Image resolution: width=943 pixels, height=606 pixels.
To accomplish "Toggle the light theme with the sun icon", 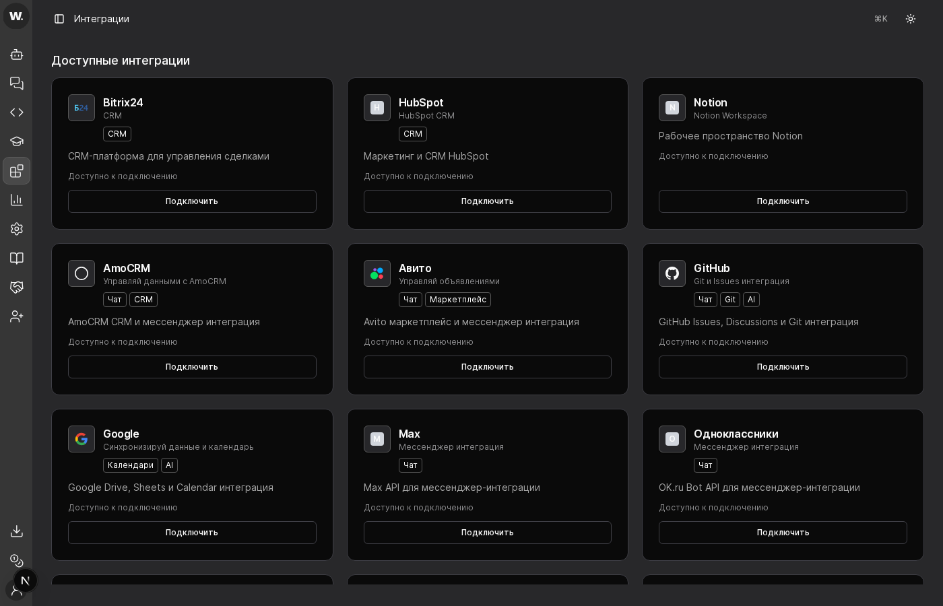I will [x=911, y=19].
